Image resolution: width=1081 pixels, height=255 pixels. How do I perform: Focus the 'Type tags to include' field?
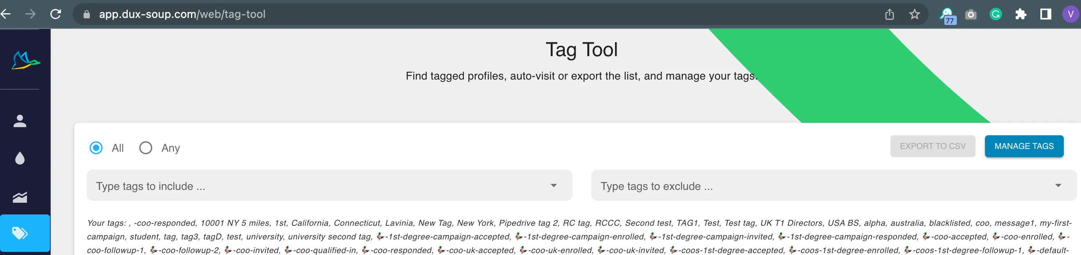coord(330,186)
